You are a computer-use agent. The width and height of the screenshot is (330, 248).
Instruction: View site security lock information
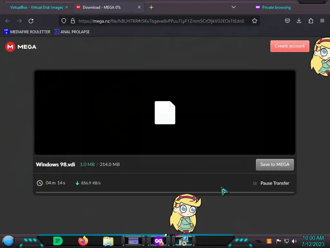coord(73,21)
